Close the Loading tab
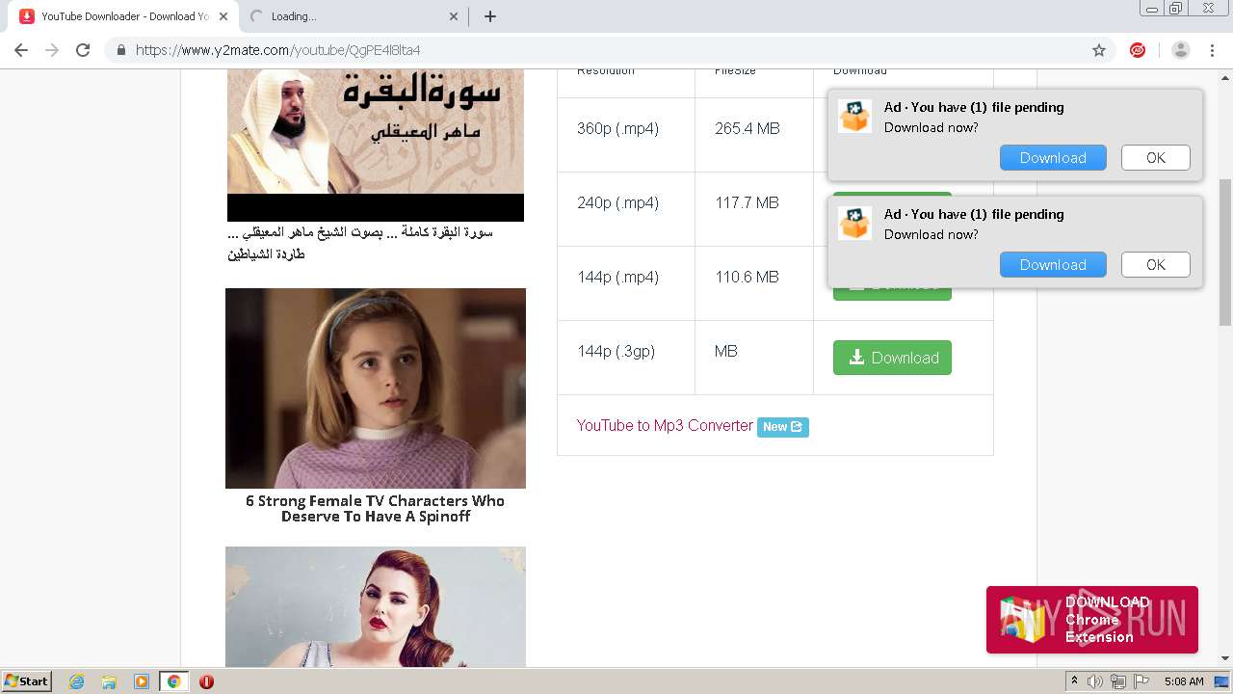The image size is (1233, 694). click(x=455, y=16)
